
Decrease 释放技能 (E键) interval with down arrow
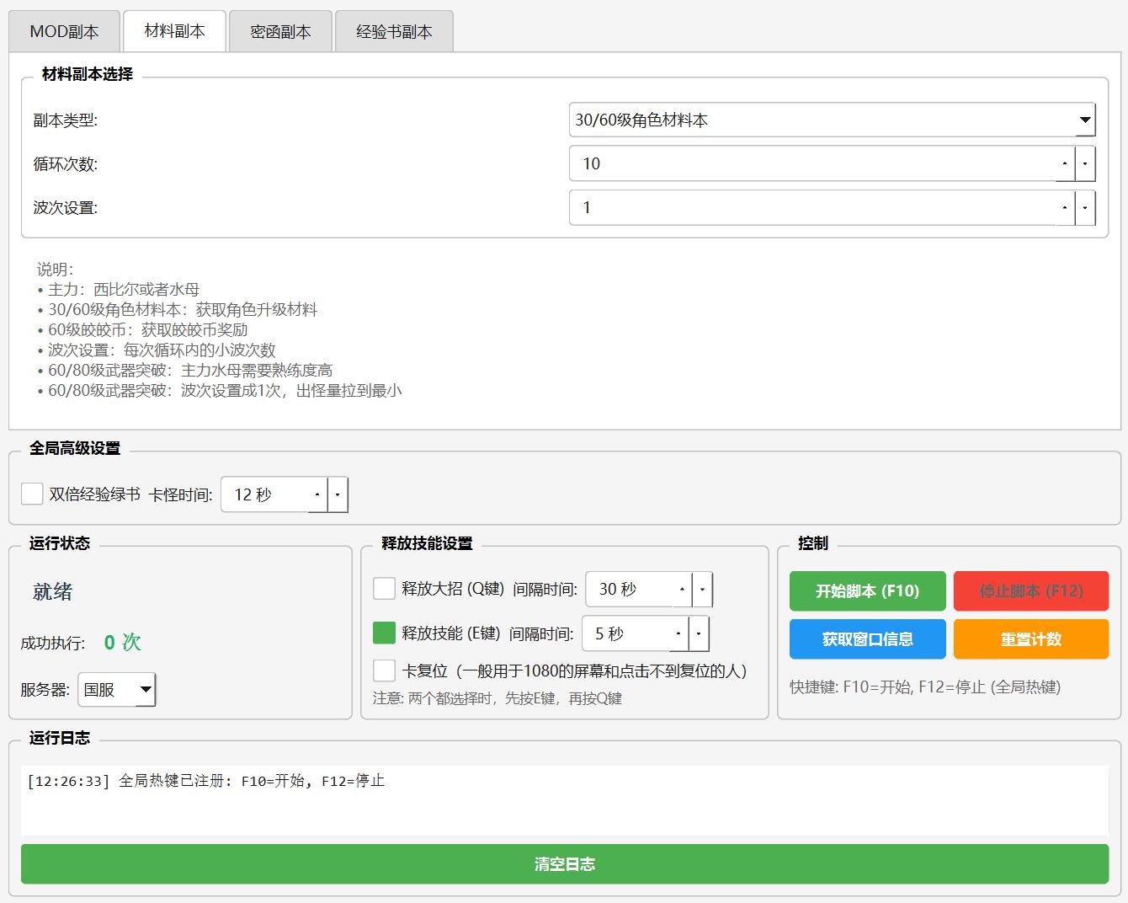tap(699, 633)
